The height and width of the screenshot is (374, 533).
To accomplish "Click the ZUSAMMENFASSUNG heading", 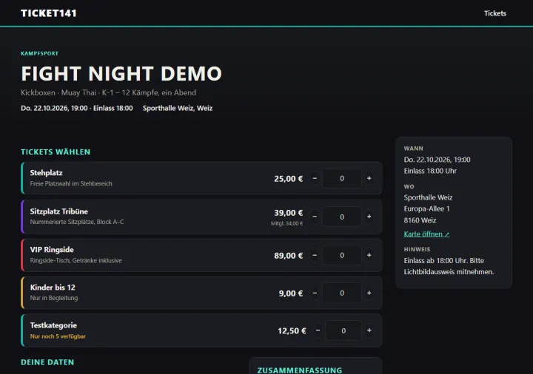I will click(x=300, y=370).
